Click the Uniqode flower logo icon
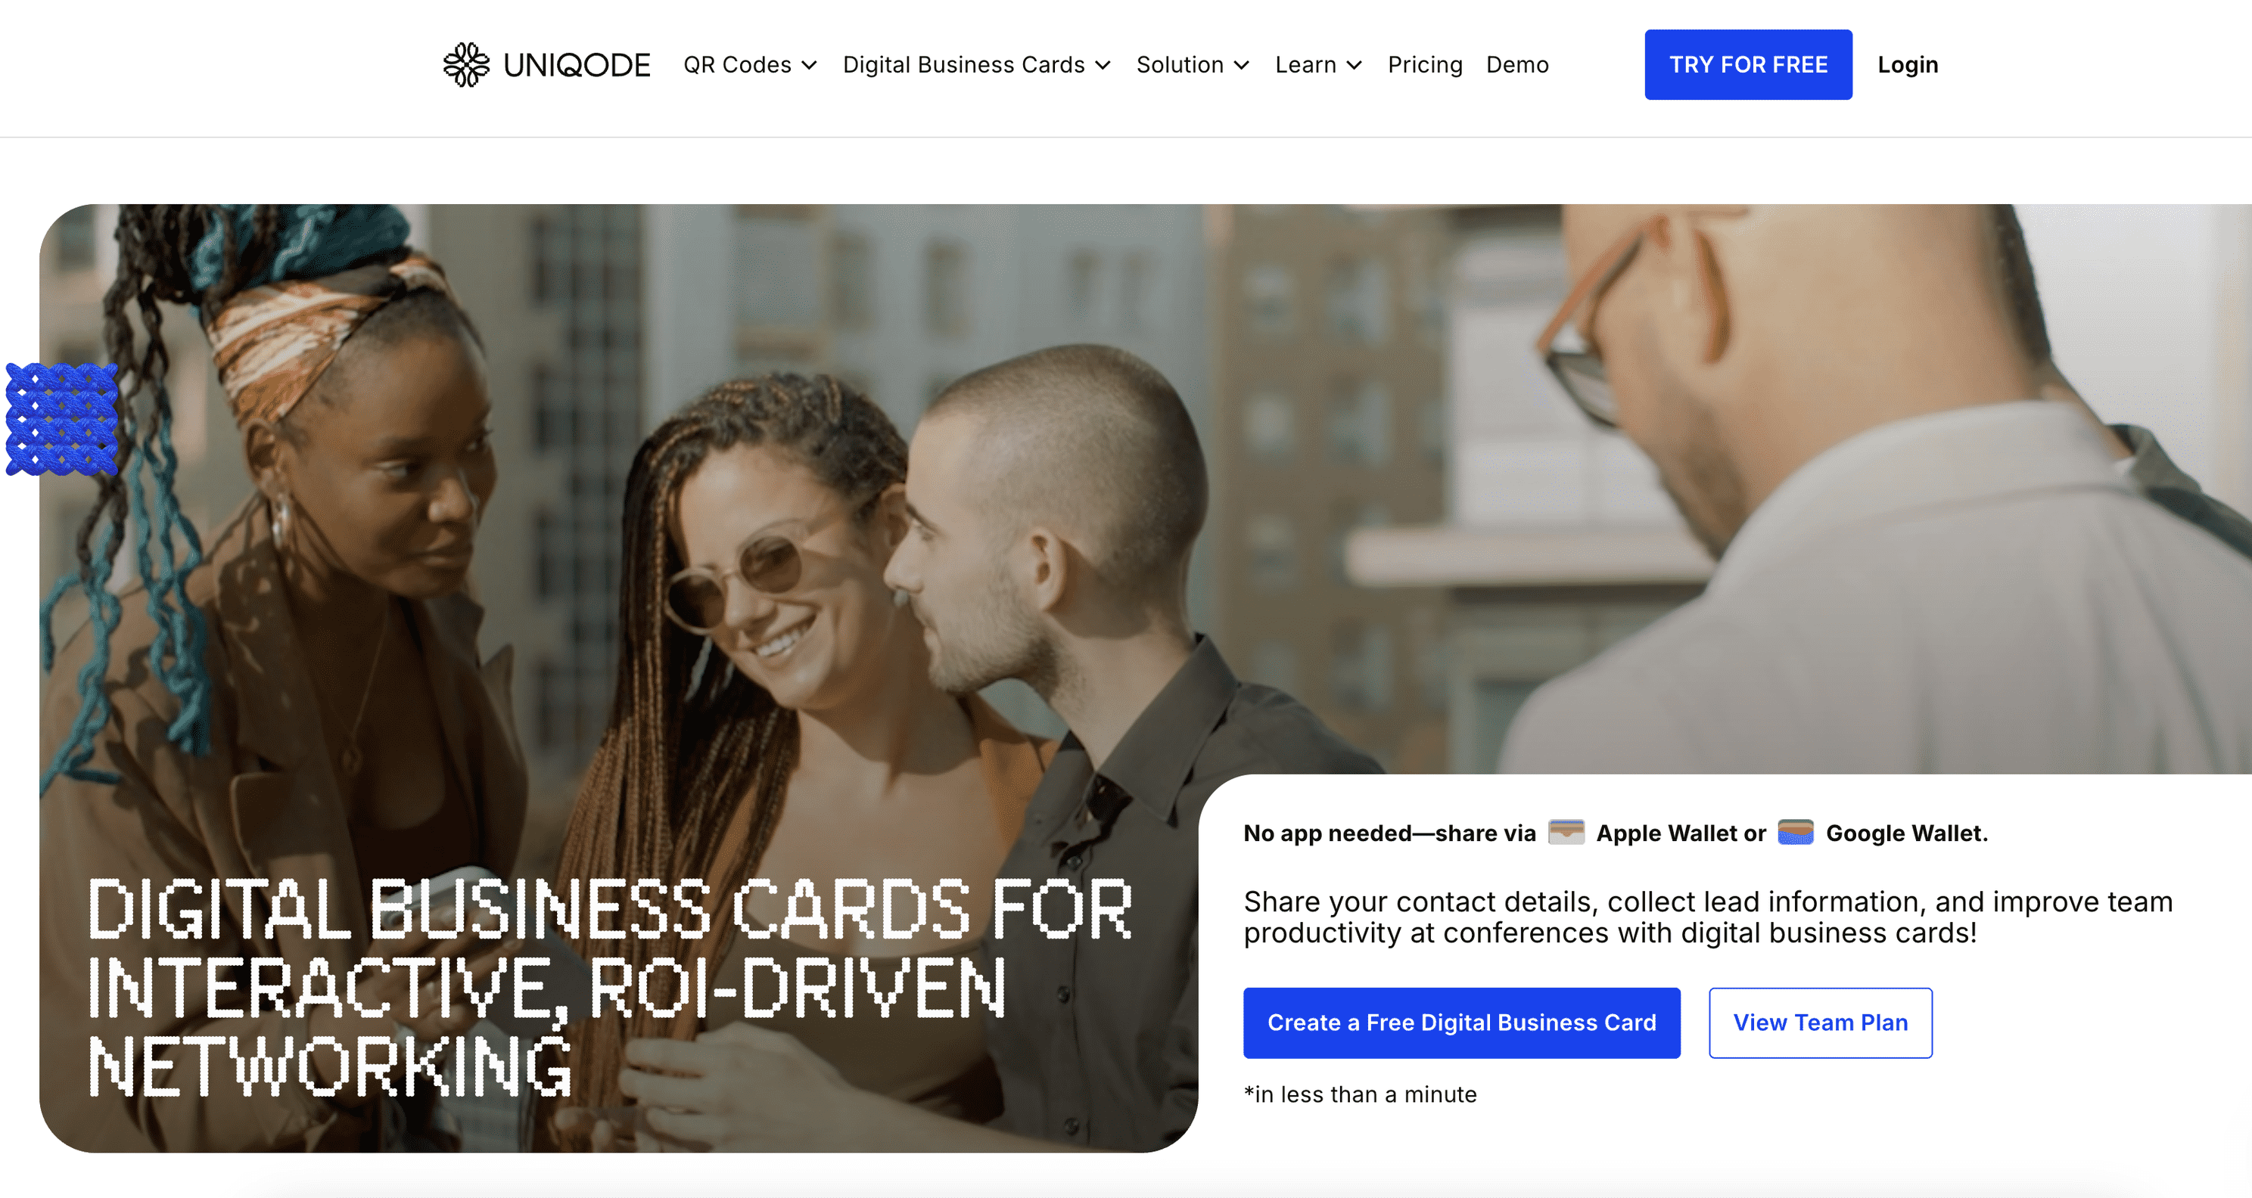Screen dimensions: 2252x1198 pos(466,64)
